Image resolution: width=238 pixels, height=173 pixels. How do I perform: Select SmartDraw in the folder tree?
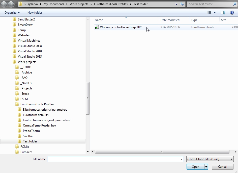25,25
